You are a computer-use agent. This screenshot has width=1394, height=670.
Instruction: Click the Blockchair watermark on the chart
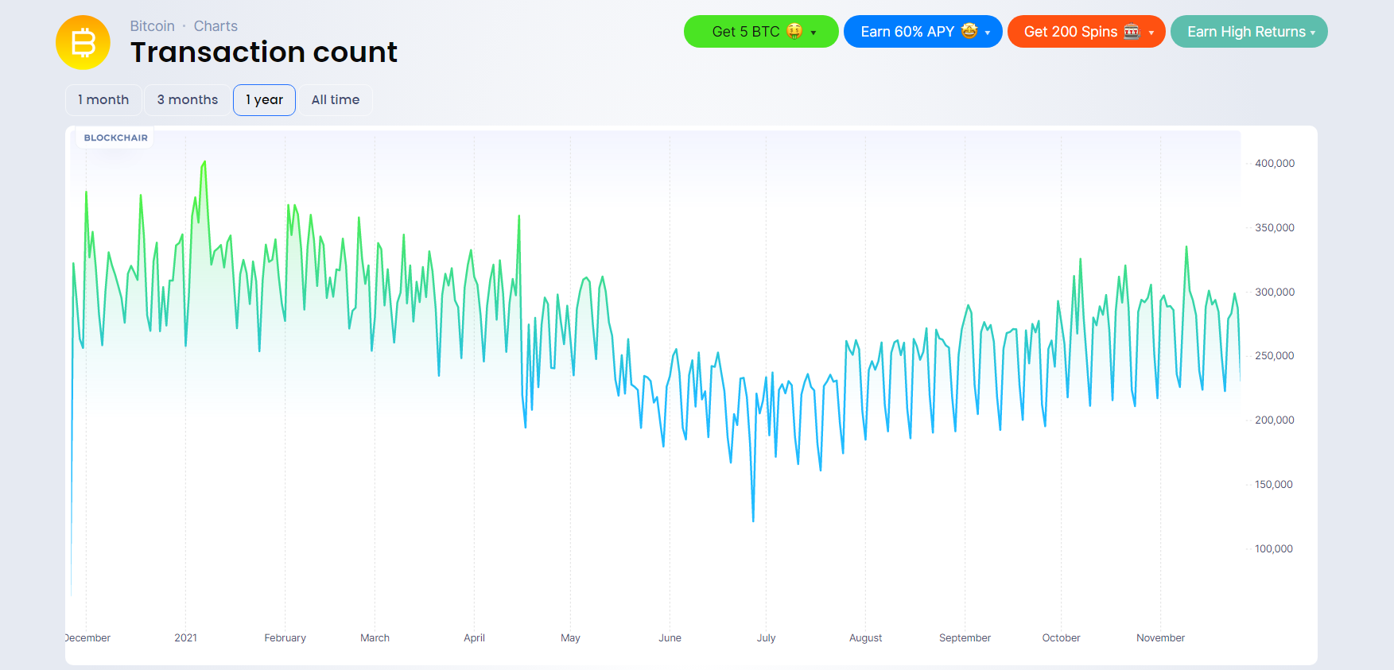[116, 137]
